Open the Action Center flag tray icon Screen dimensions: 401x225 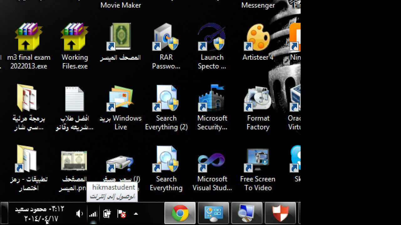point(122,214)
